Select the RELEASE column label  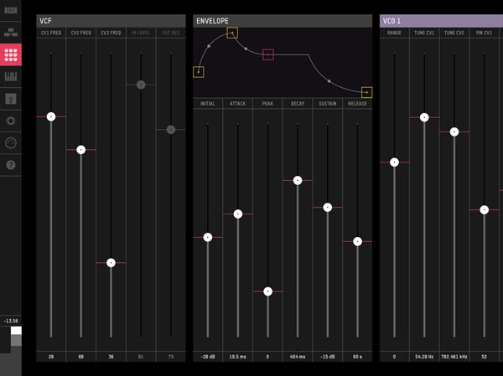[357, 104]
